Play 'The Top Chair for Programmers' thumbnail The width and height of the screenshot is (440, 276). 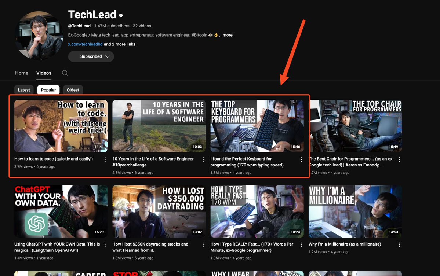click(x=356, y=126)
